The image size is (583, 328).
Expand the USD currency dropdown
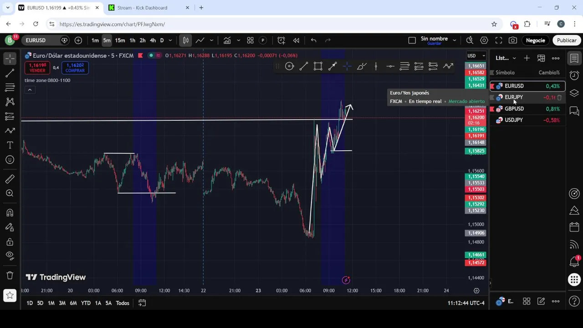coord(476,56)
